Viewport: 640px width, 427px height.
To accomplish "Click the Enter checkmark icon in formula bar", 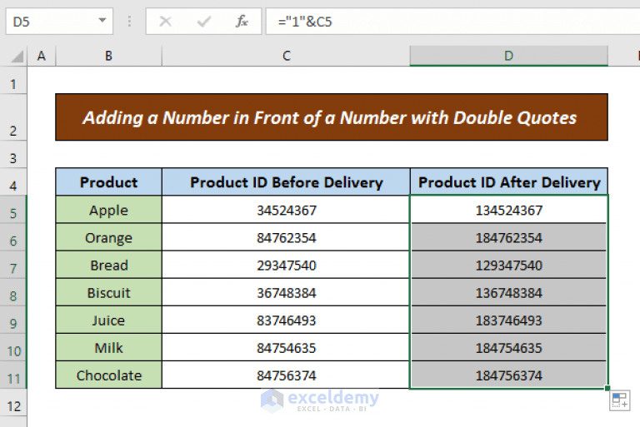I will coord(203,21).
